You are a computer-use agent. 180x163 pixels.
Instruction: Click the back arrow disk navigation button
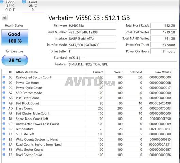(5, 18)
